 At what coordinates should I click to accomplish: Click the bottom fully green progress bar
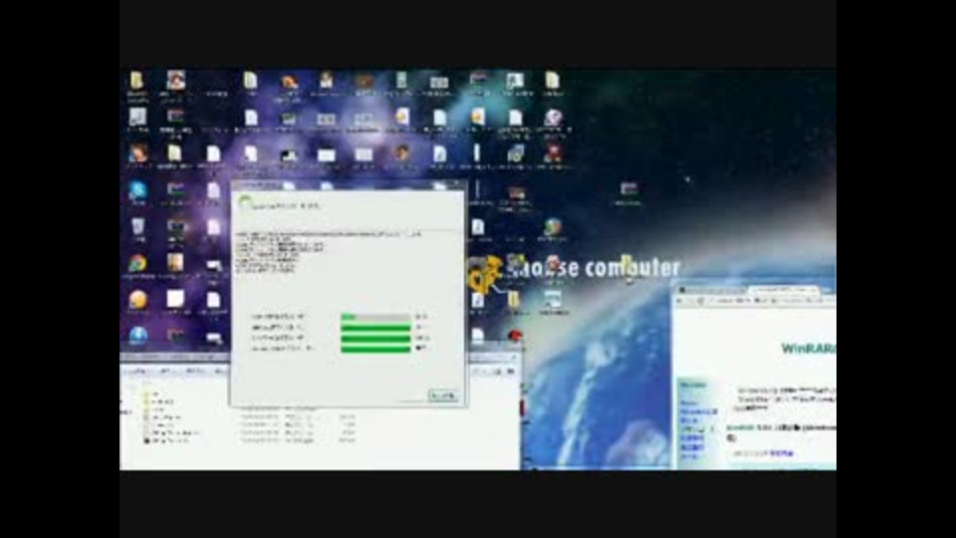coord(375,349)
